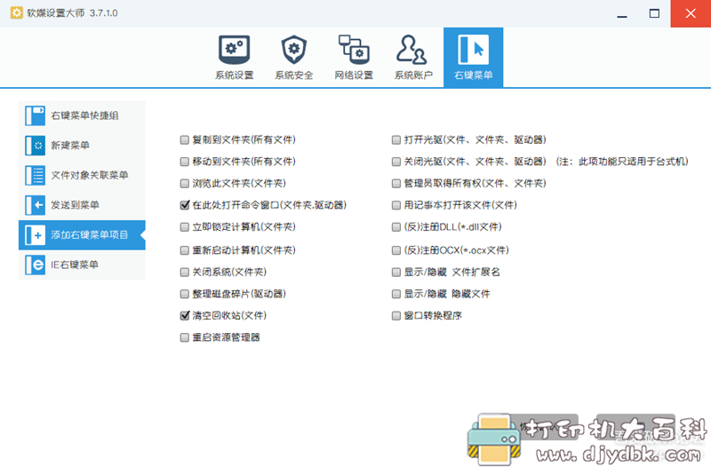The height and width of the screenshot is (467, 711).
Task: Enable 重新启动计算机(文件夹) checkbox
Action: tap(184, 250)
